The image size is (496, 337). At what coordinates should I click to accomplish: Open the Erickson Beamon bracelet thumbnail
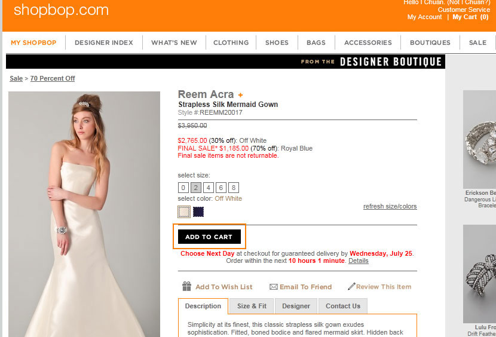[479, 140]
